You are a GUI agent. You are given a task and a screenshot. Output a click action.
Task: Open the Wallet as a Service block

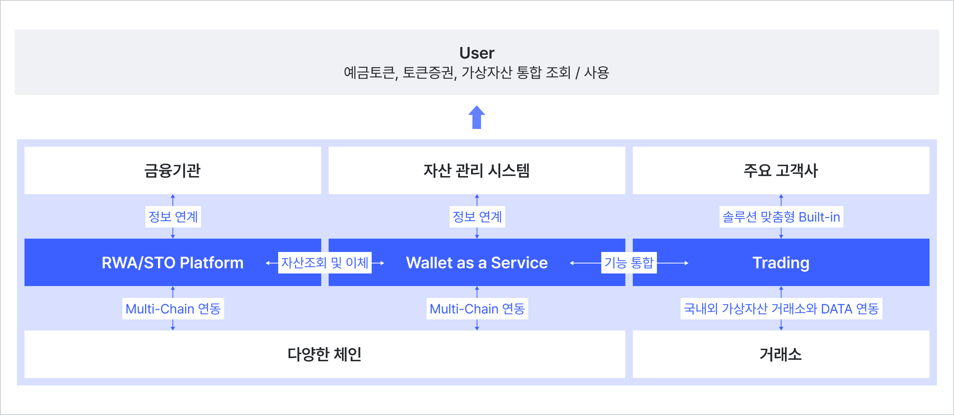pyautogui.click(x=477, y=263)
